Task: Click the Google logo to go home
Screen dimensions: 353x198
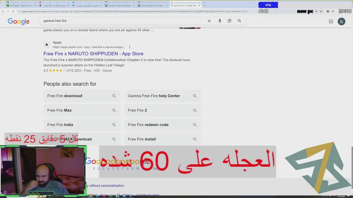Action: click(x=18, y=21)
